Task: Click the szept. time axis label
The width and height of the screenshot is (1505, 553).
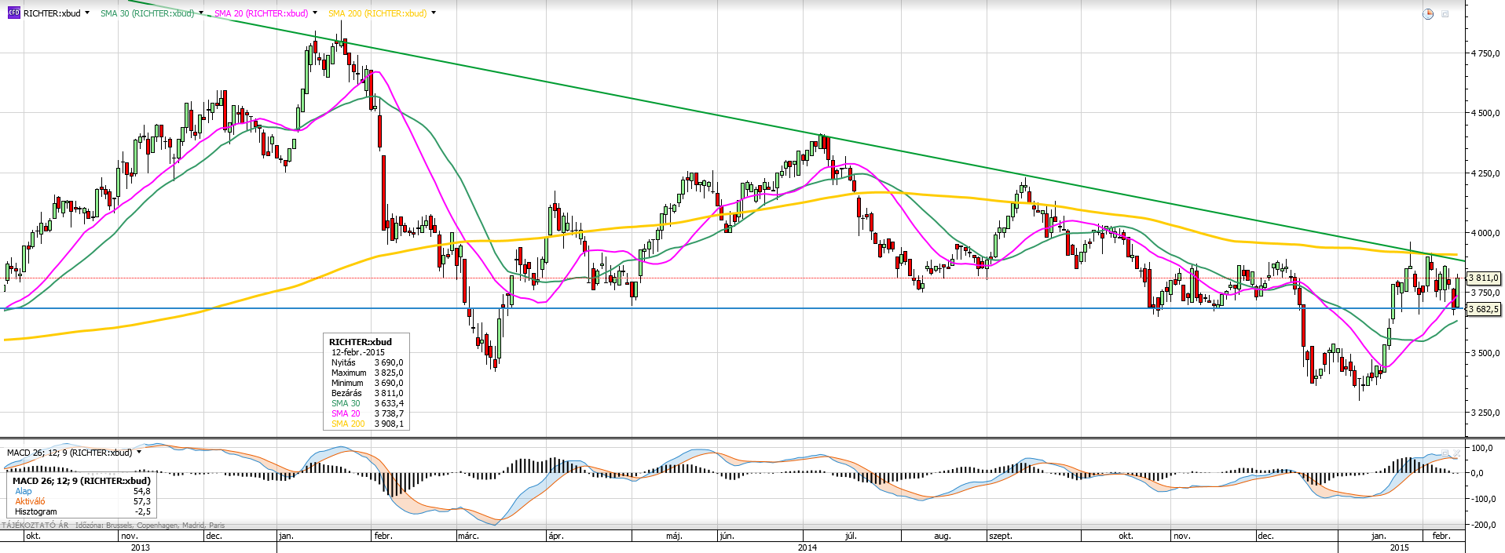Action: 1001,536
